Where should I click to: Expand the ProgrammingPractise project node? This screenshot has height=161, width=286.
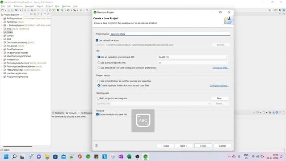pyautogui.click(x=2, y=76)
